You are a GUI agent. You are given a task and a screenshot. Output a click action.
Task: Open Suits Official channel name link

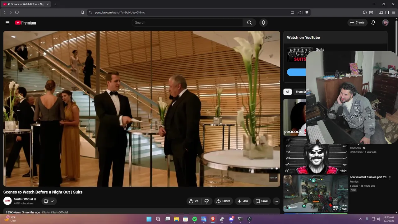[23, 199]
